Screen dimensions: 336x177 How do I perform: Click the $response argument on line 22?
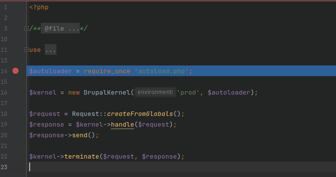click(159, 157)
